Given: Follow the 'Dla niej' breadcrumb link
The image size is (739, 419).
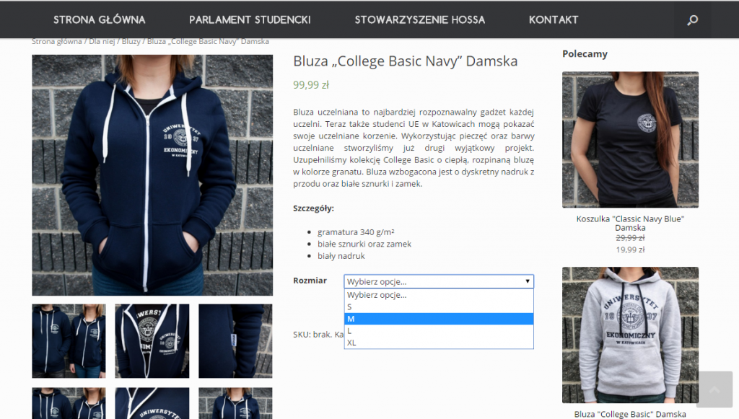Looking at the screenshot, I should coord(102,41).
